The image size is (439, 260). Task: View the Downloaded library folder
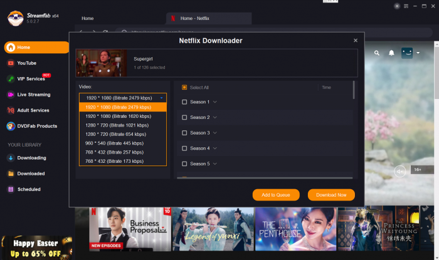[x=31, y=174]
